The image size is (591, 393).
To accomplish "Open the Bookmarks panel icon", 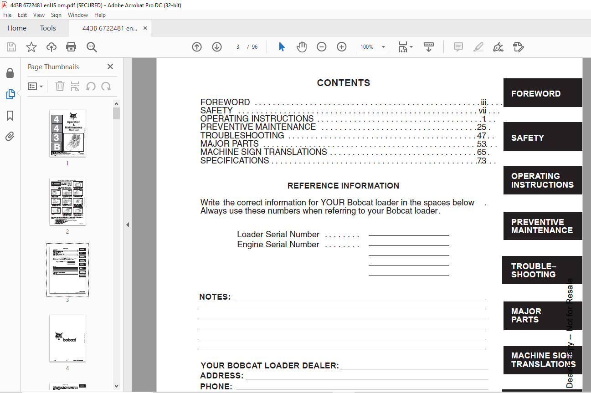I will (10, 116).
